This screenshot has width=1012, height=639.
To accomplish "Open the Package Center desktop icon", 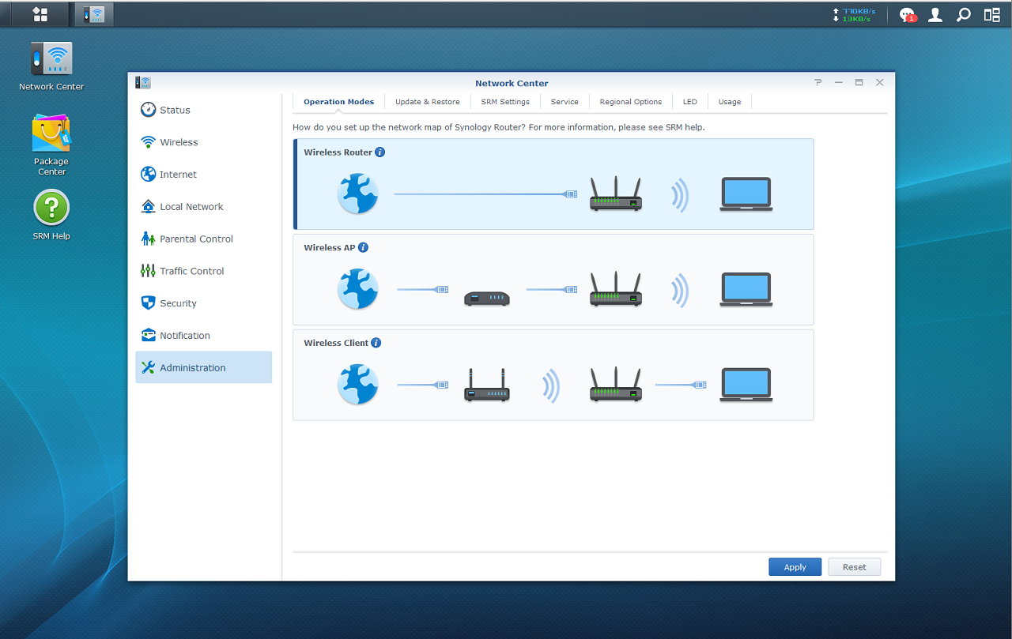I will 51,145.
